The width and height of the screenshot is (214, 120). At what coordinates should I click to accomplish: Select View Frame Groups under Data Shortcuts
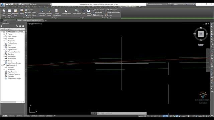coord(14,79)
